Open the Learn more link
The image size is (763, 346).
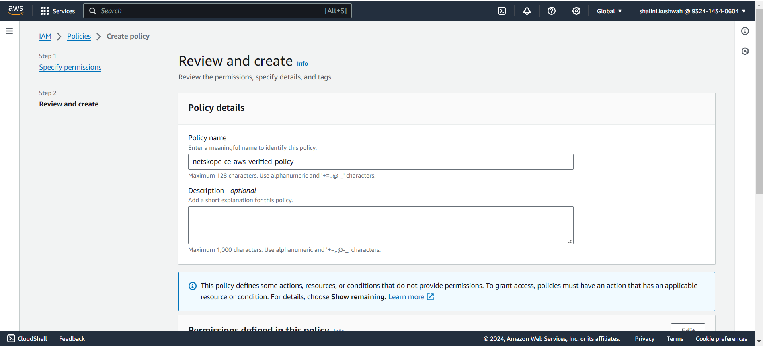pyautogui.click(x=406, y=297)
